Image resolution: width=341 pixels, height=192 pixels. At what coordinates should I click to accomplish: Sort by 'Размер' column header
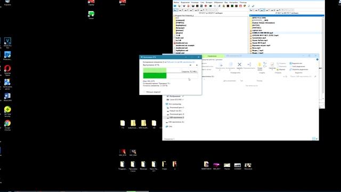259,81
